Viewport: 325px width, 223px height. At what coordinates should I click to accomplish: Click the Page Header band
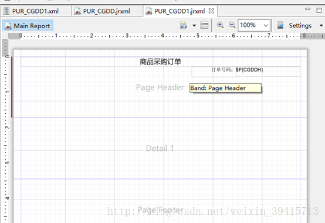160,87
